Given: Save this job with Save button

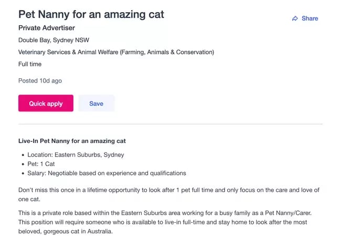Looking at the screenshot, I should (96, 104).
